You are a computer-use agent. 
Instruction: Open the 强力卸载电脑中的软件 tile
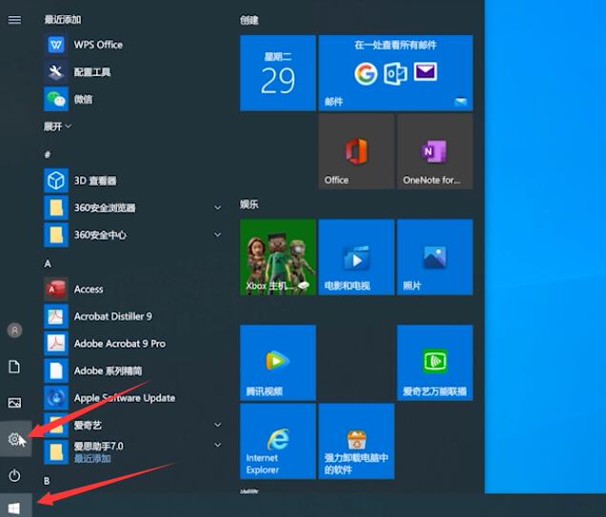coord(356,442)
